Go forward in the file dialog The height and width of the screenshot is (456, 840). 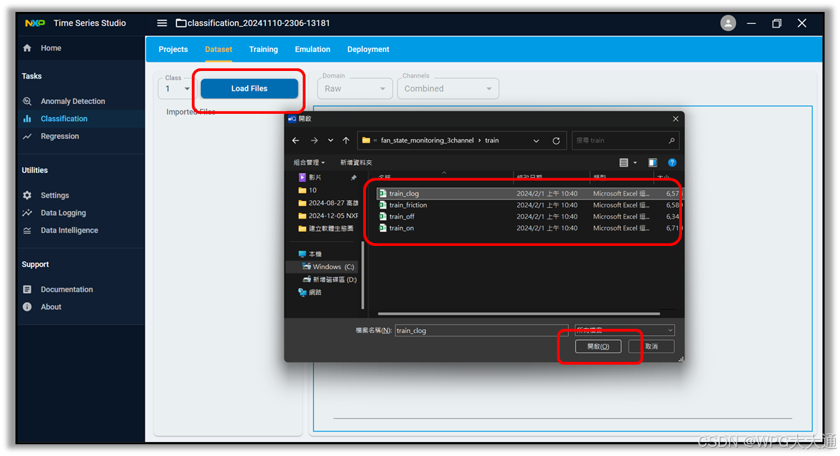pyautogui.click(x=314, y=141)
